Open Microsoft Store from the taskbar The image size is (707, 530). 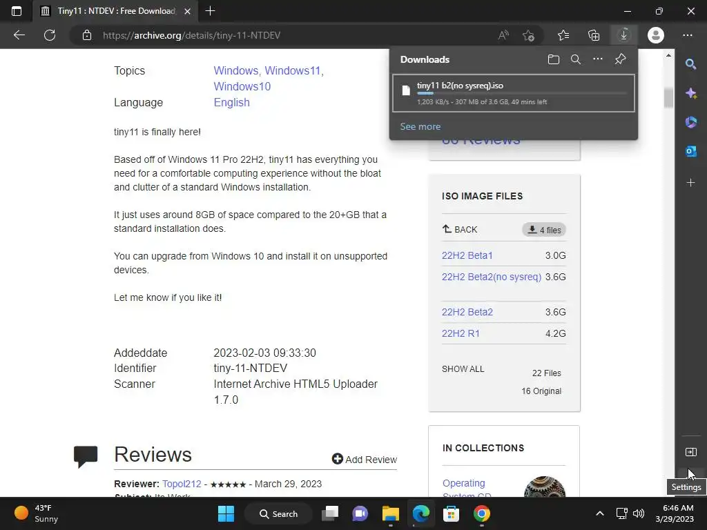(x=451, y=513)
